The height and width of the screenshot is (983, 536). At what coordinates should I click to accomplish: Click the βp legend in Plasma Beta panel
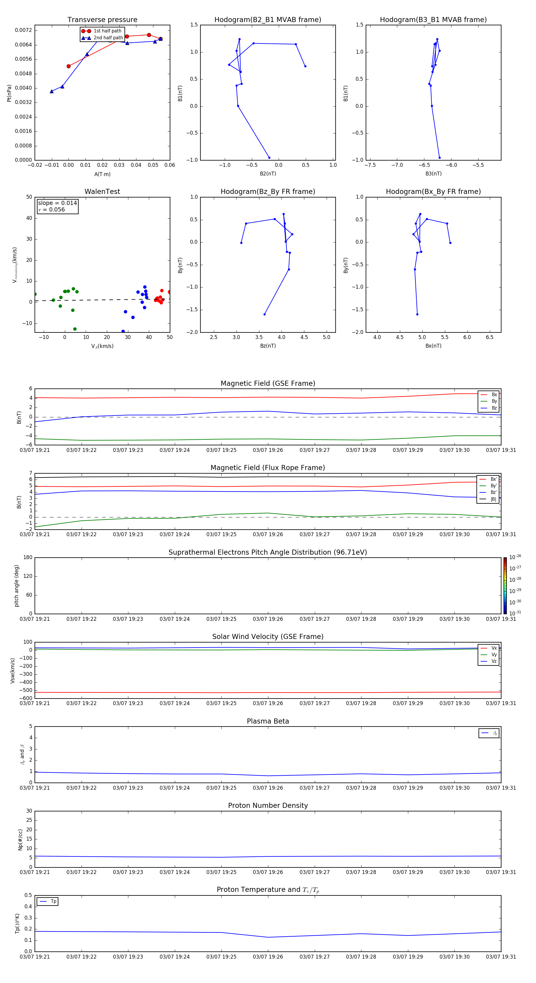pyautogui.click(x=489, y=733)
